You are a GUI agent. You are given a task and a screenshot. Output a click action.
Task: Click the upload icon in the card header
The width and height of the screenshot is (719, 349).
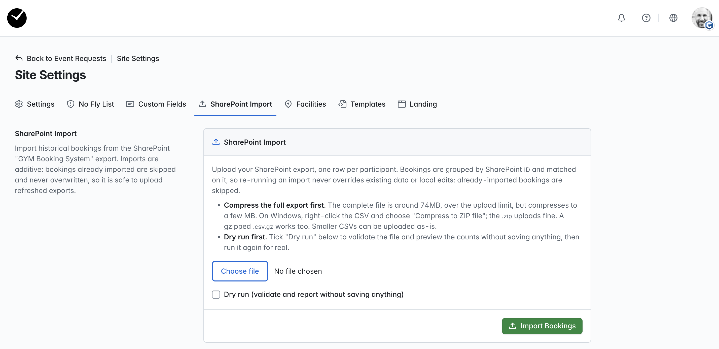point(216,142)
